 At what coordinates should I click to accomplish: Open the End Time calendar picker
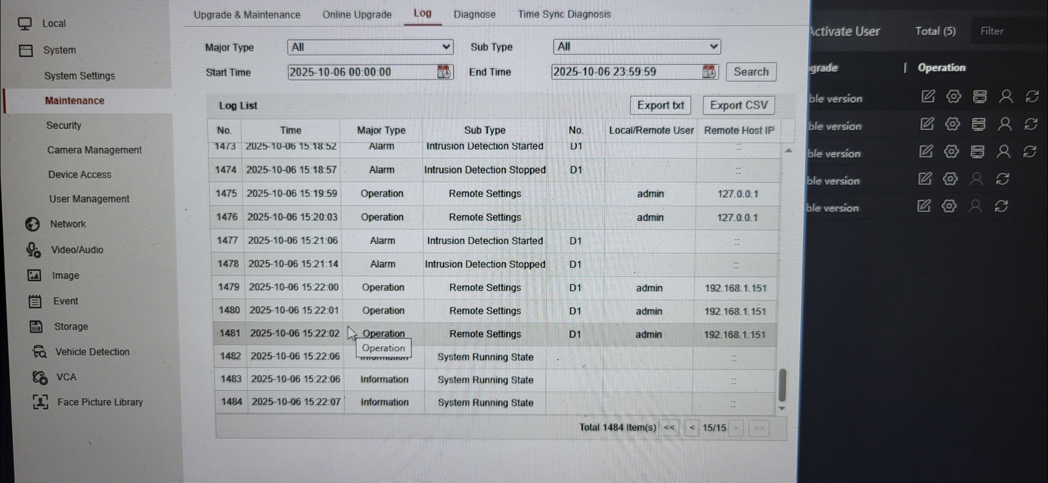pos(709,72)
